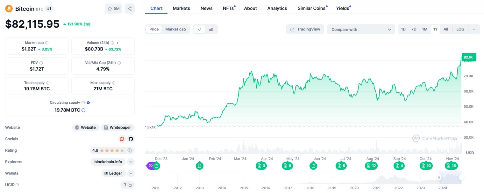The height and width of the screenshot is (193, 484).
Task: Open the Whitepaper link
Action: coord(117,128)
